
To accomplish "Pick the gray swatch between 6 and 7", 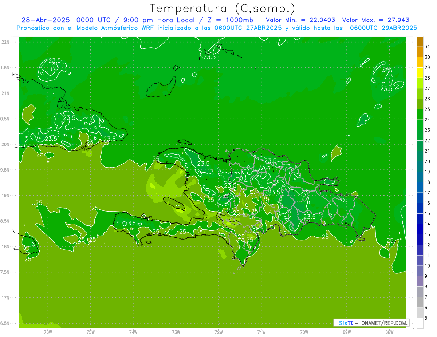I will coord(420,302).
